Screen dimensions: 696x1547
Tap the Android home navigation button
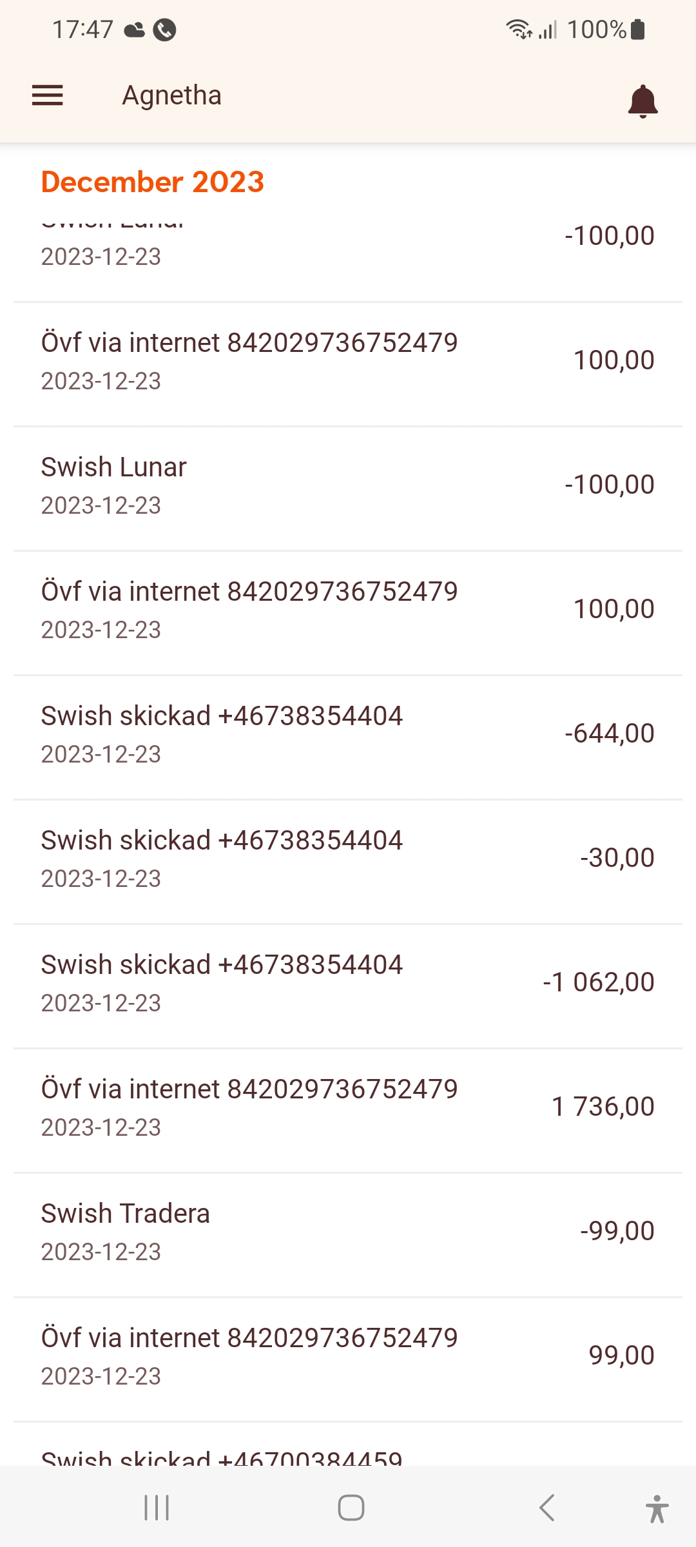point(351,1508)
